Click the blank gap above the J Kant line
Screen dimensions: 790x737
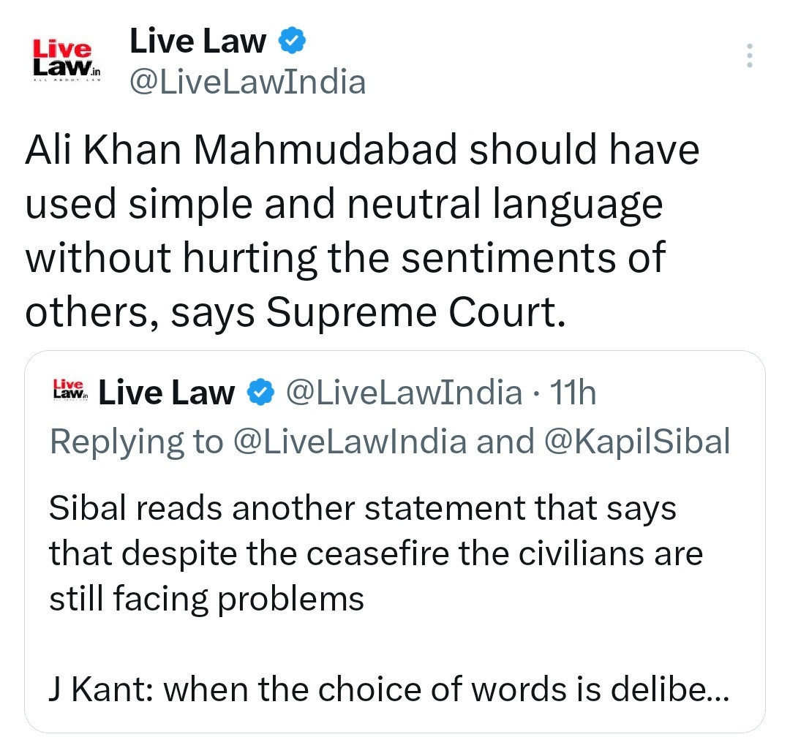389,644
